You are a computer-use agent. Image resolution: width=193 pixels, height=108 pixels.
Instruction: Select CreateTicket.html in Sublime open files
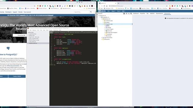point(33,34)
